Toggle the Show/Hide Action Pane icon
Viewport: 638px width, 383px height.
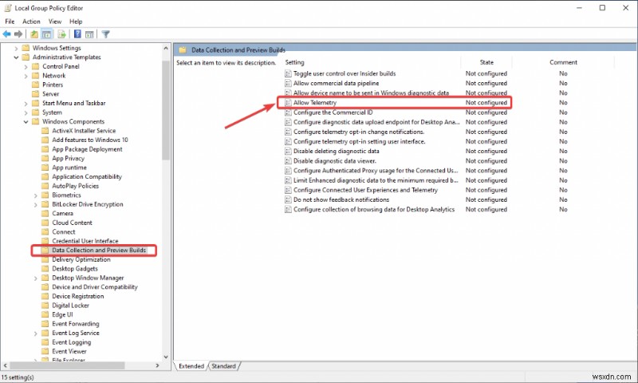pos(89,34)
